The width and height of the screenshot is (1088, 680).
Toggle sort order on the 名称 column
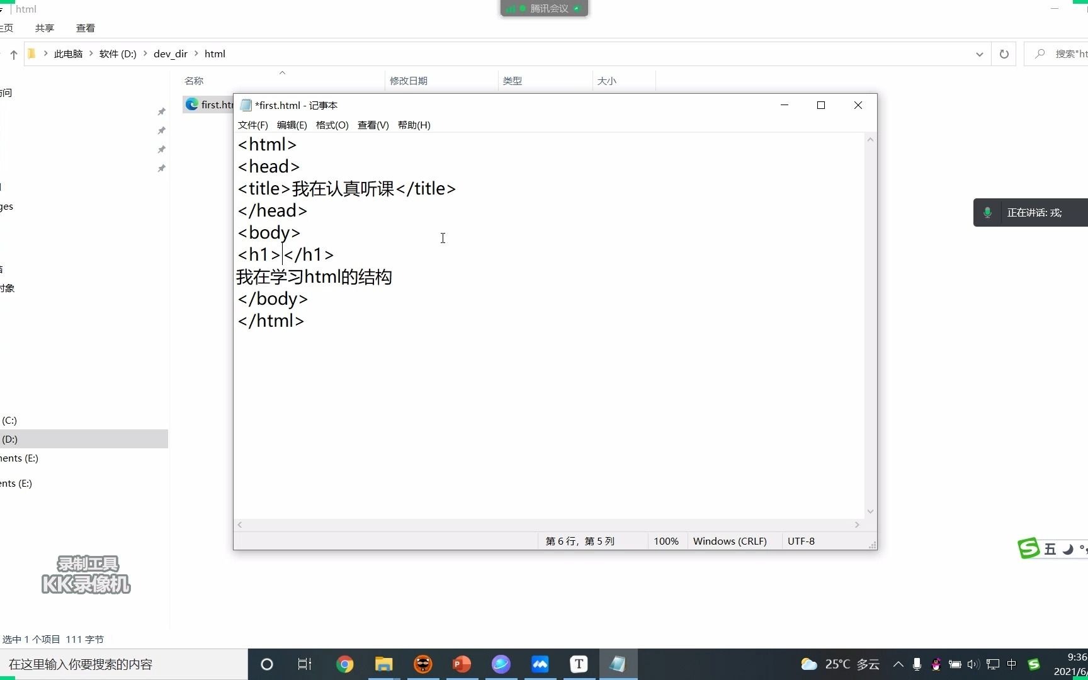click(194, 81)
